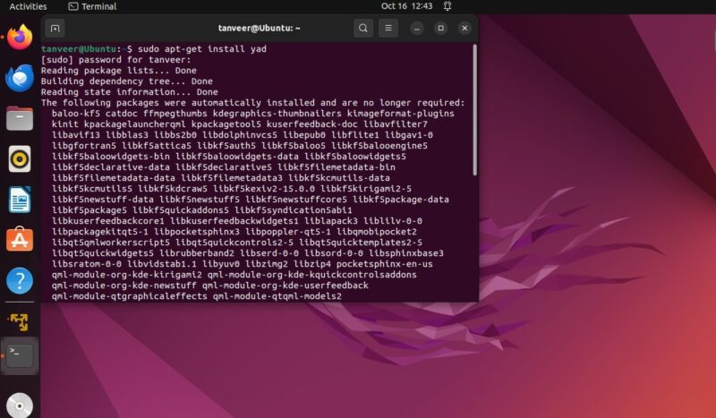The image size is (716, 418).
Task: Click the package name 'qml-module-org-kde-userfeedback'
Action: [285, 286]
